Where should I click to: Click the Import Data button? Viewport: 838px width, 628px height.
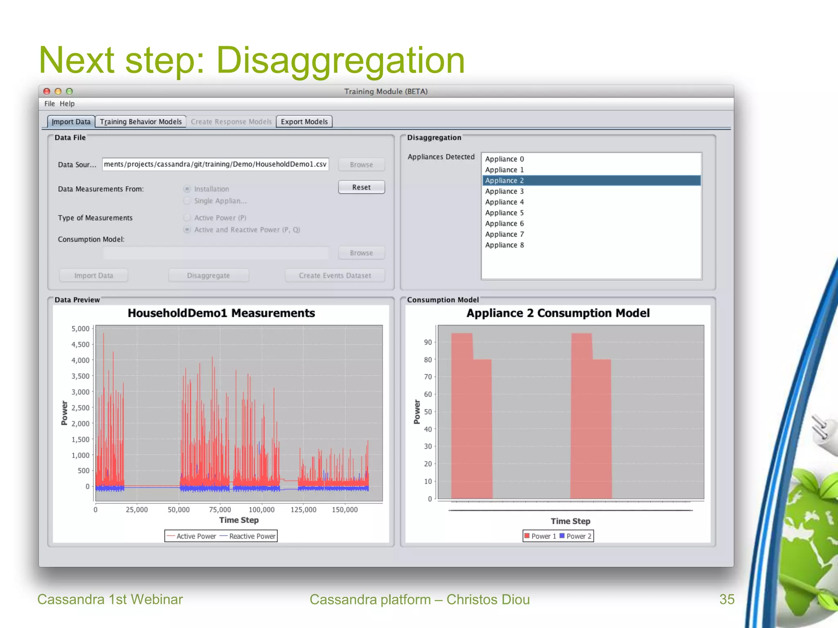[93, 275]
